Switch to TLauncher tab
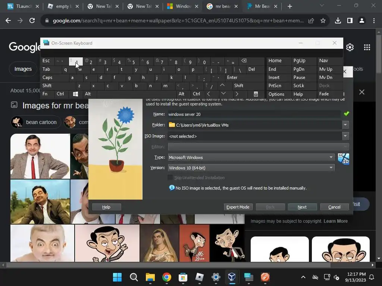Screen dimensions: 382x286 (23, 6)
